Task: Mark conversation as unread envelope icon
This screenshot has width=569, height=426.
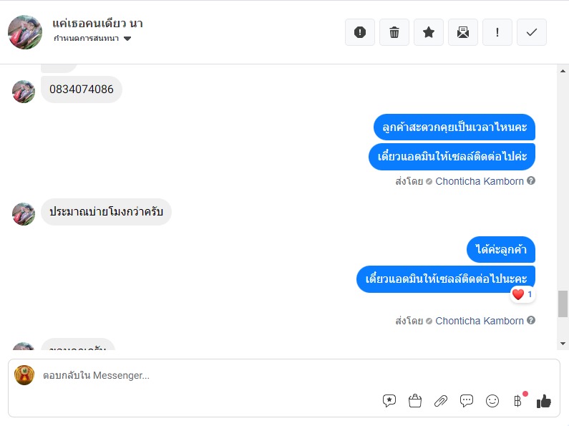Action: point(462,32)
